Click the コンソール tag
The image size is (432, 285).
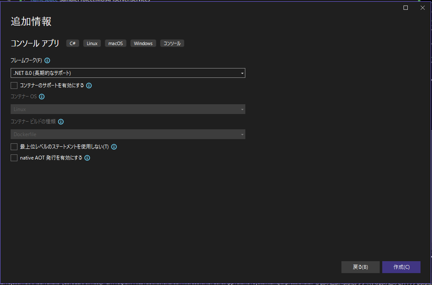pyautogui.click(x=172, y=43)
